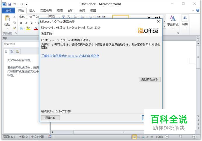The width and height of the screenshot is (202, 141).
Task: Open the 剪贴板 dialog launcher
Action: [16, 33]
